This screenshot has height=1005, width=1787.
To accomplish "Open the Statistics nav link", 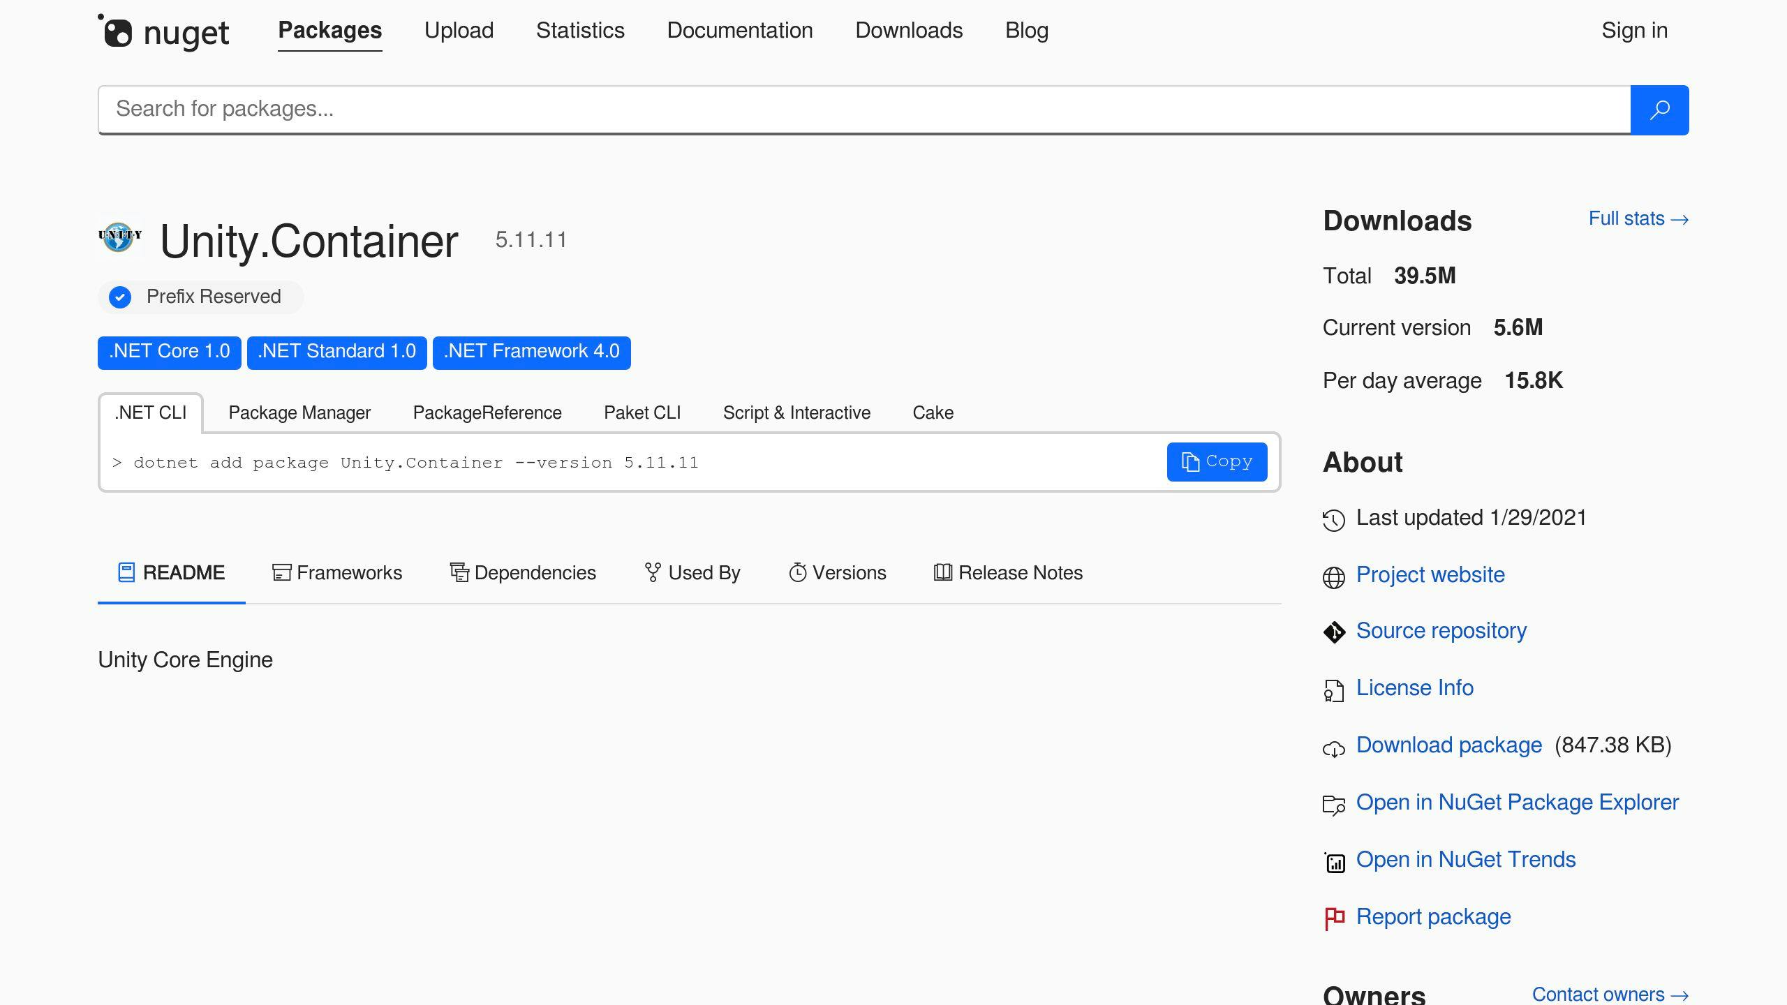I will [580, 31].
